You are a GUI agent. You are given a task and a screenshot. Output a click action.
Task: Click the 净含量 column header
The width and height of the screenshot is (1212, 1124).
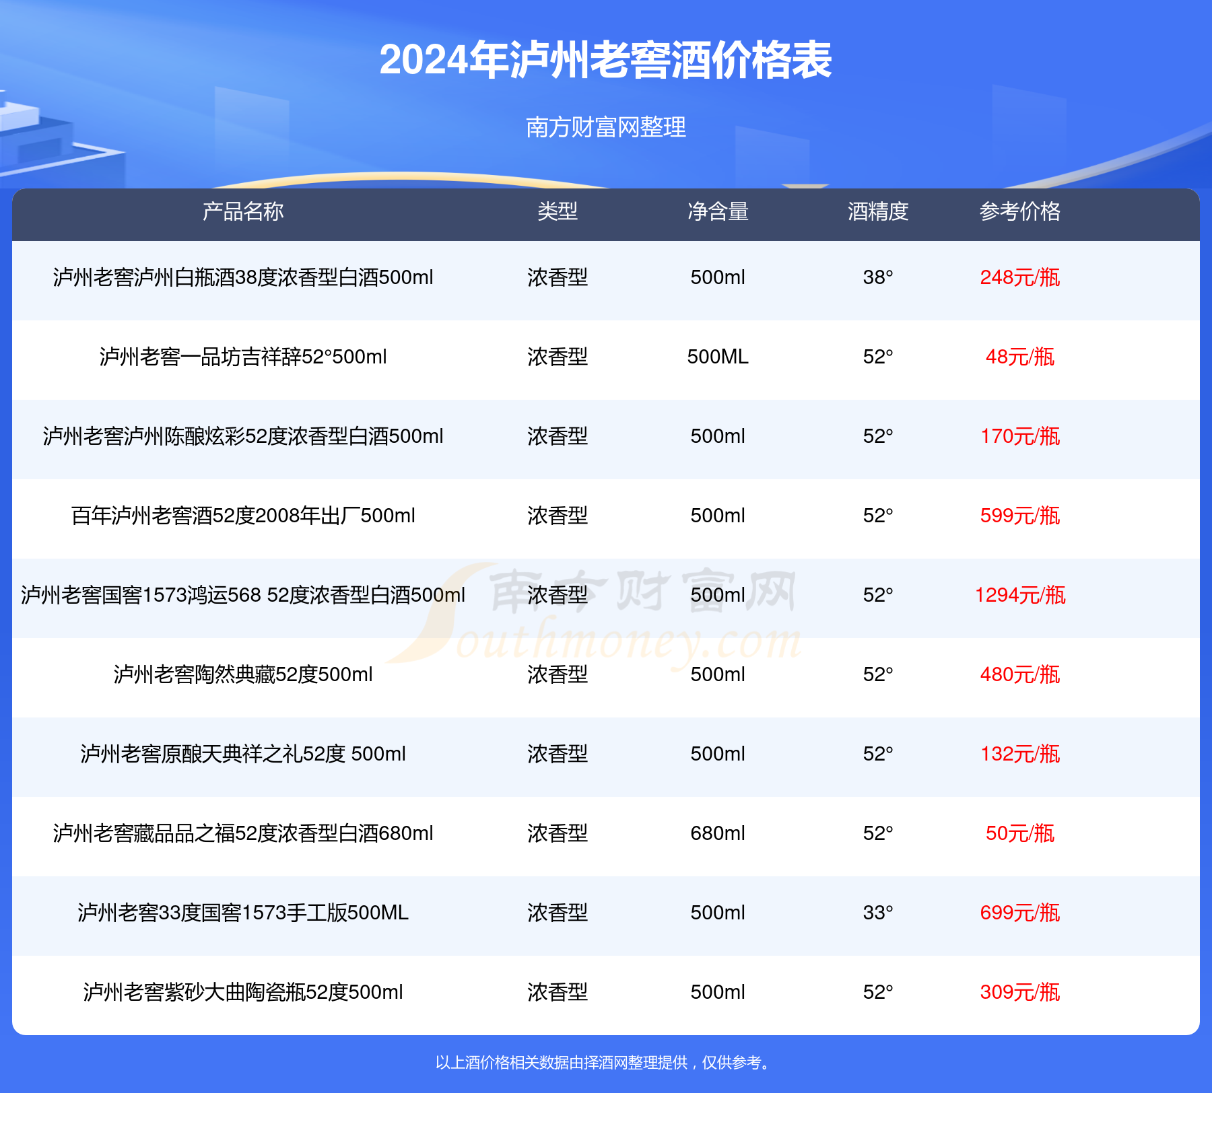pos(718,211)
